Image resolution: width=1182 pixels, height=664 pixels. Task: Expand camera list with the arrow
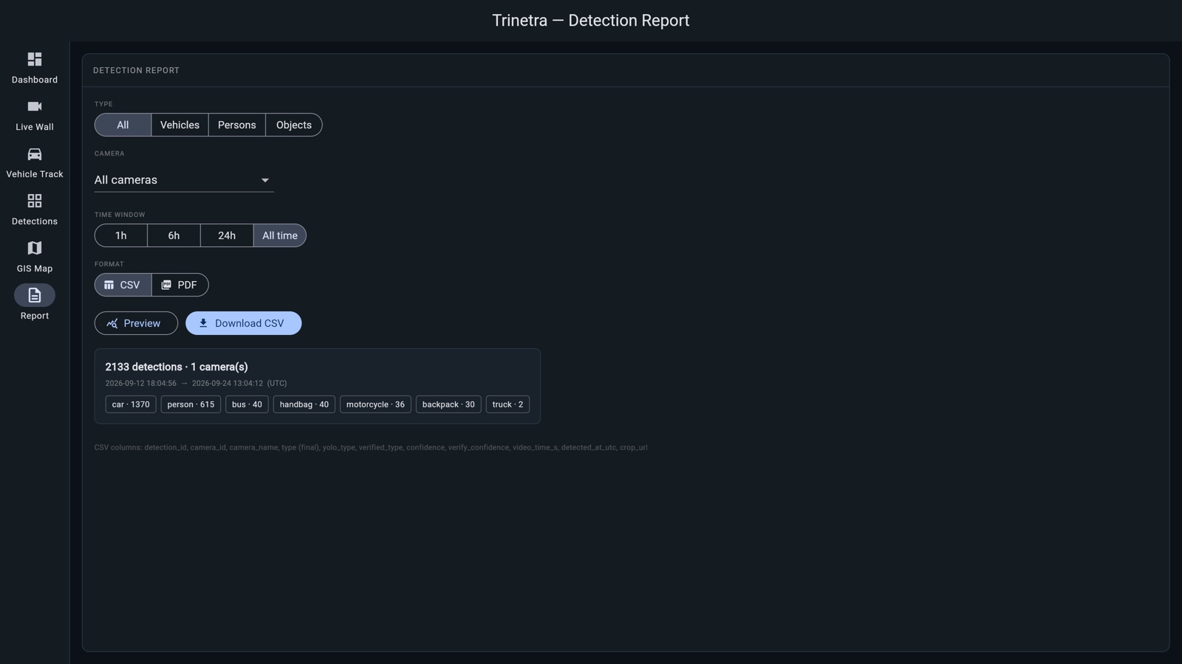[x=265, y=180]
